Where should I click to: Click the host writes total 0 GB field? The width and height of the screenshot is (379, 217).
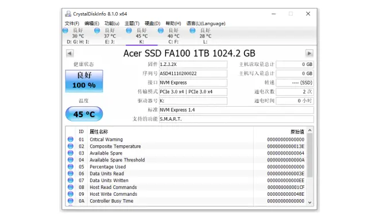(x=295, y=73)
